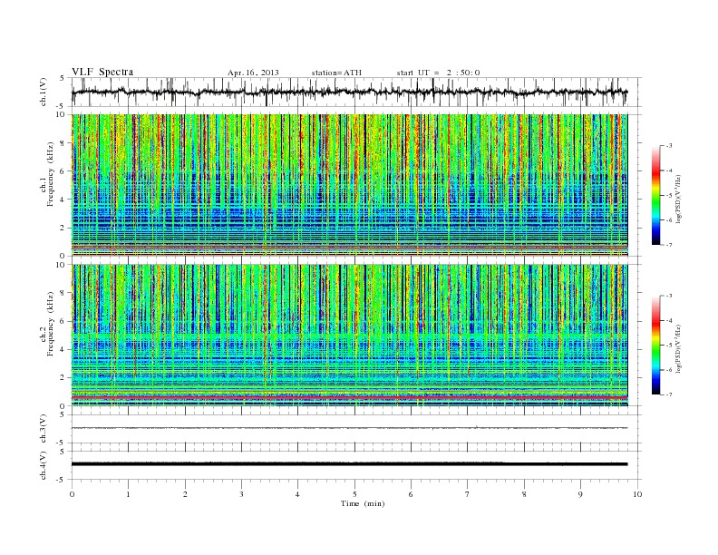Click the "5" tick of ch.1(V) axis
Viewport: 718px width, 555px height.
pos(63,78)
